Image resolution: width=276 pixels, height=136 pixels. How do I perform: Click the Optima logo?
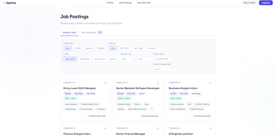click(x=10, y=3)
